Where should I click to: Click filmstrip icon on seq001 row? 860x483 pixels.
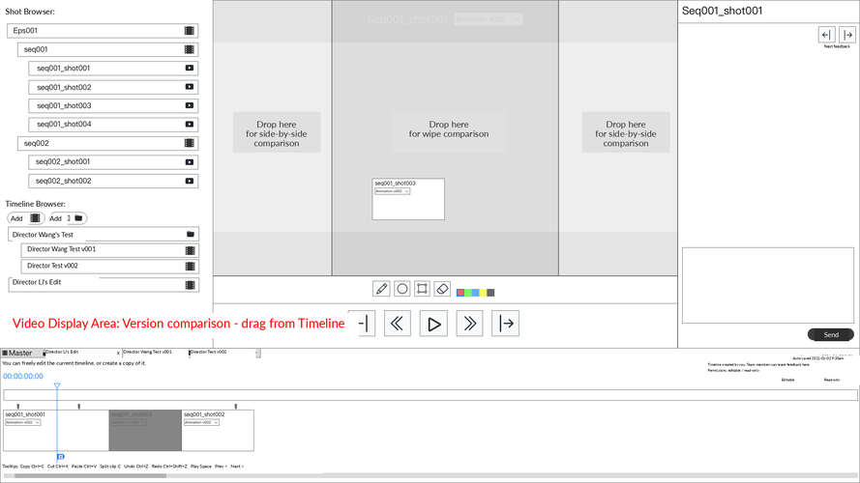coord(190,49)
